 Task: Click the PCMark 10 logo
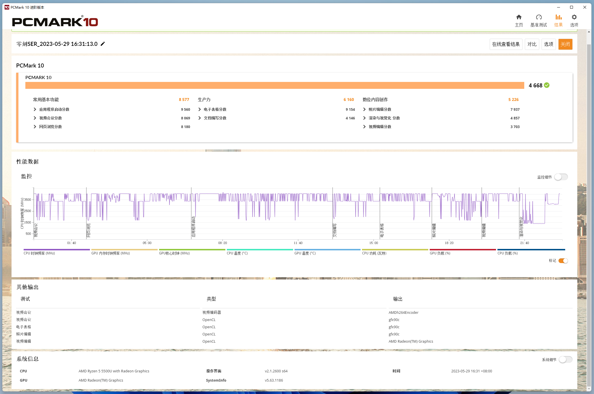click(55, 22)
